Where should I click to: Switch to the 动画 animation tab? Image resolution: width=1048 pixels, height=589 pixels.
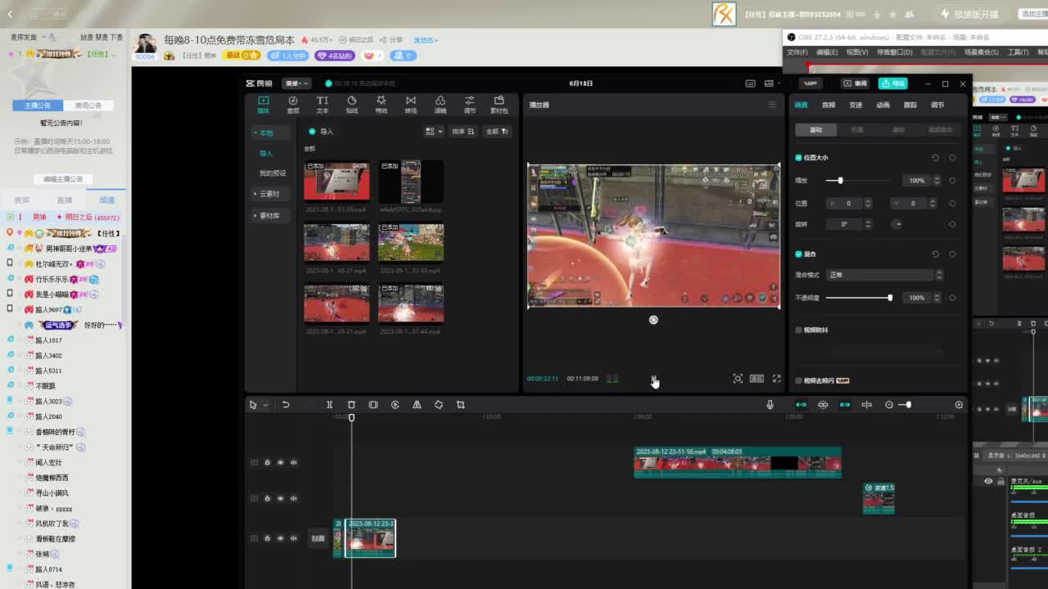click(883, 105)
